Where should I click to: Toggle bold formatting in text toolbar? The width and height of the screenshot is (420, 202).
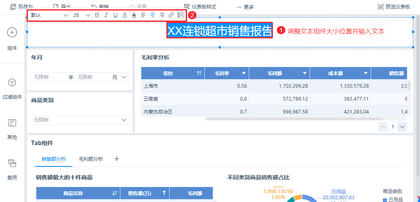click(x=97, y=15)
